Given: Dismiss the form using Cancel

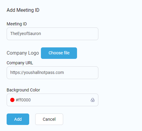Looking at the screenshot, I should (49, 119).
